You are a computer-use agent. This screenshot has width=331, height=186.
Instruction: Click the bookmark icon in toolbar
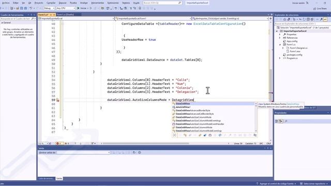pyautogui.click(x=140, y=8)
